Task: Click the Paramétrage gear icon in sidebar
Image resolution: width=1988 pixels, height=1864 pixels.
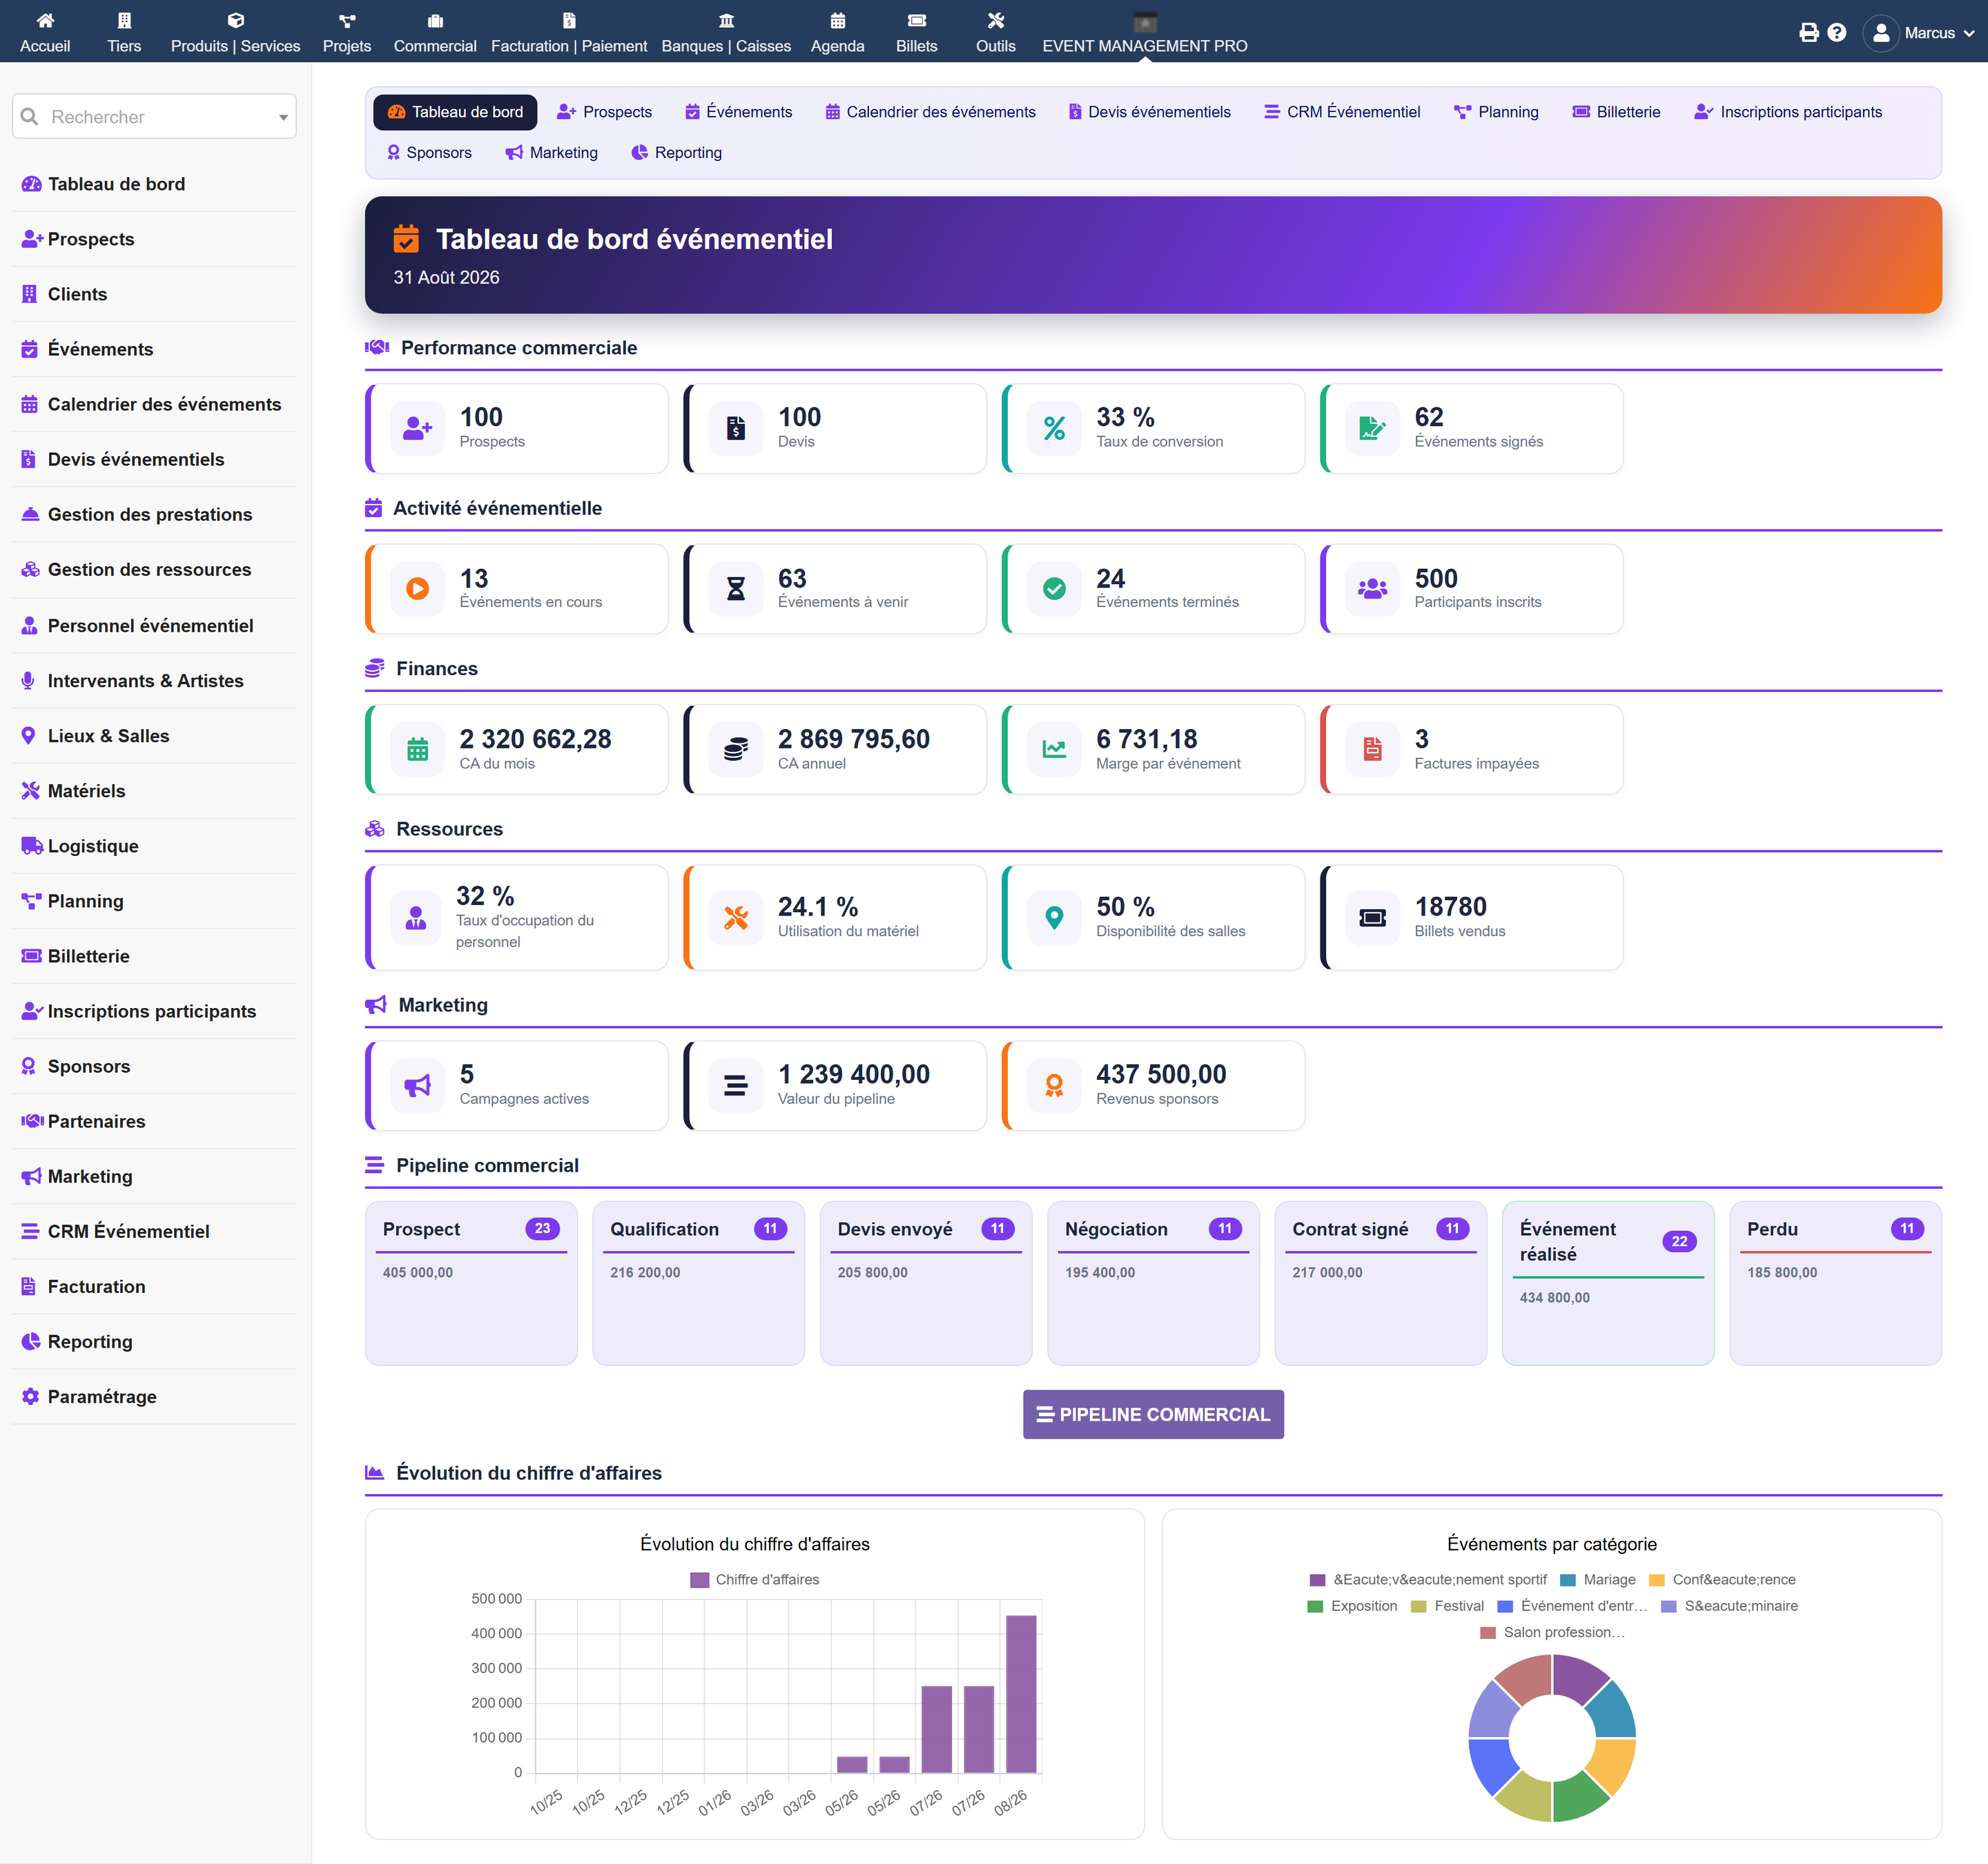Action: (30, 1396)
